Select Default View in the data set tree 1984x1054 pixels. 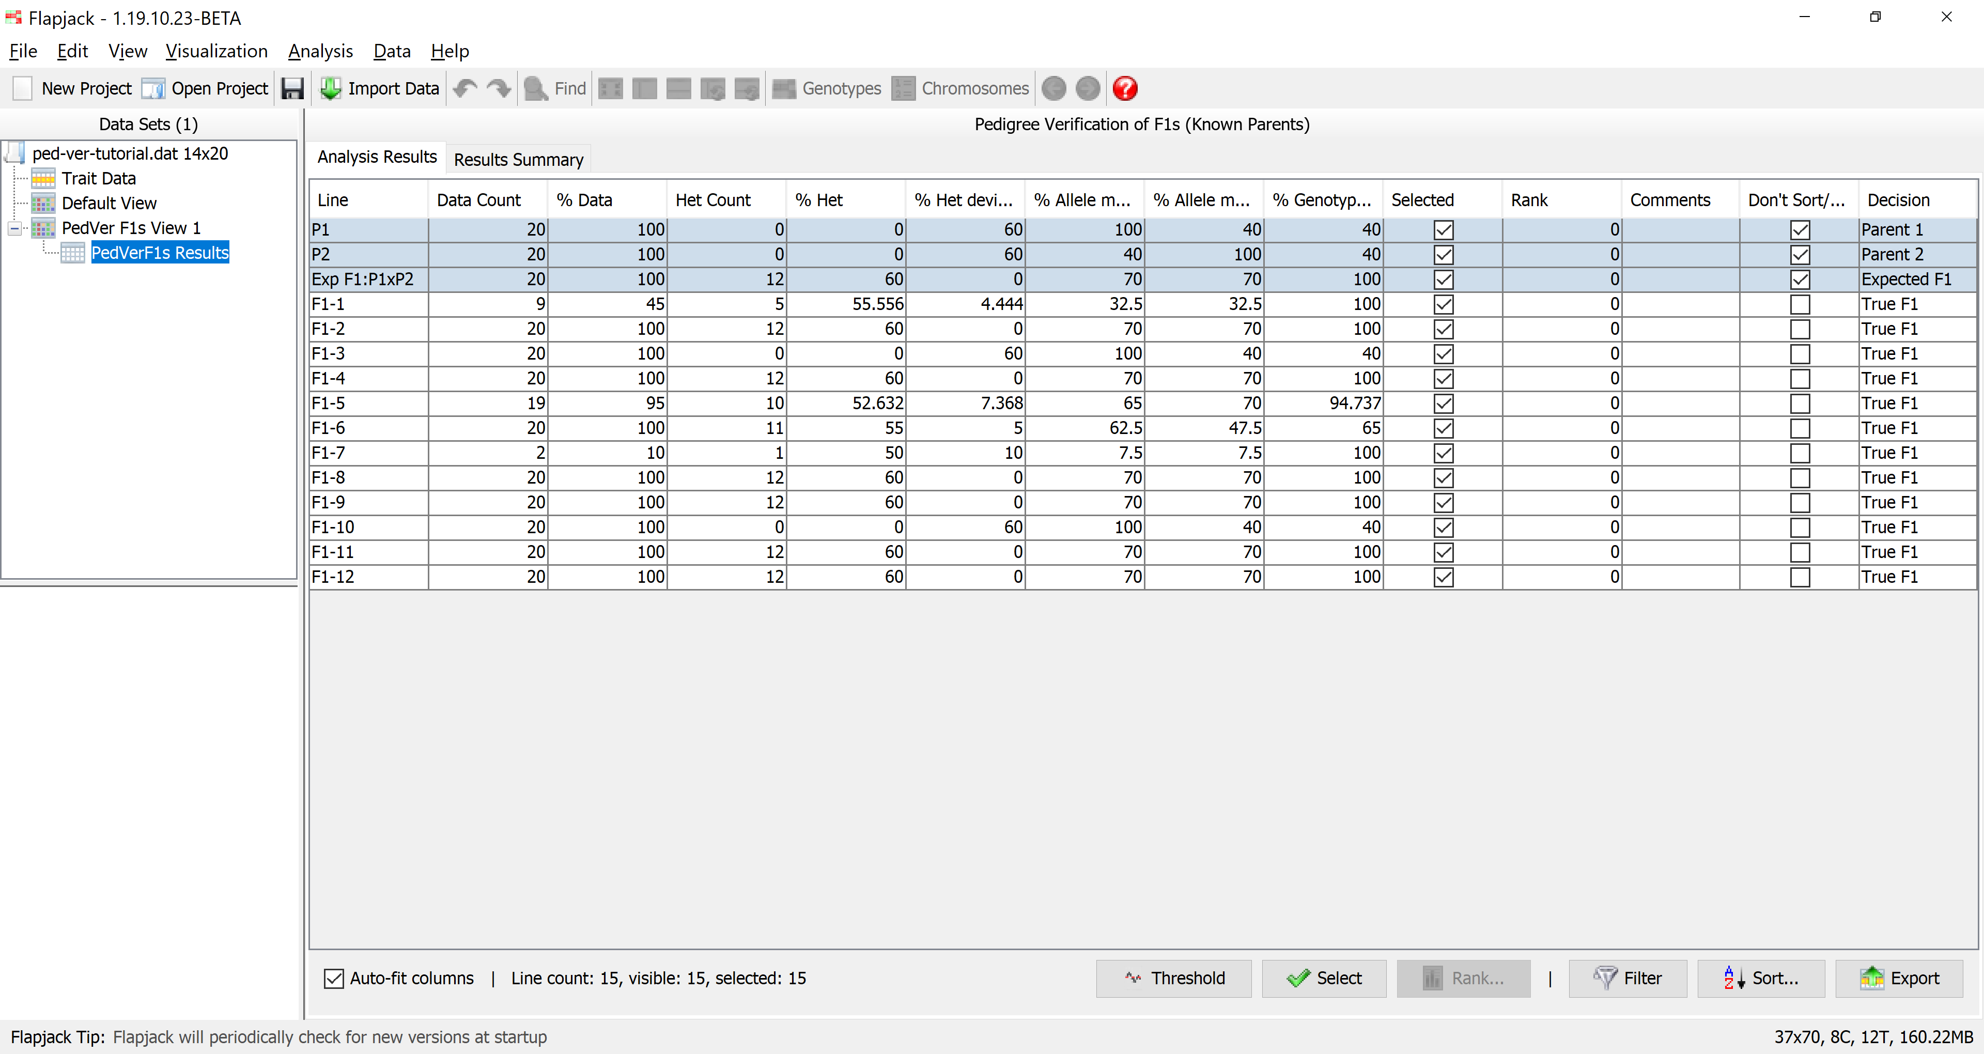(109, 203)
